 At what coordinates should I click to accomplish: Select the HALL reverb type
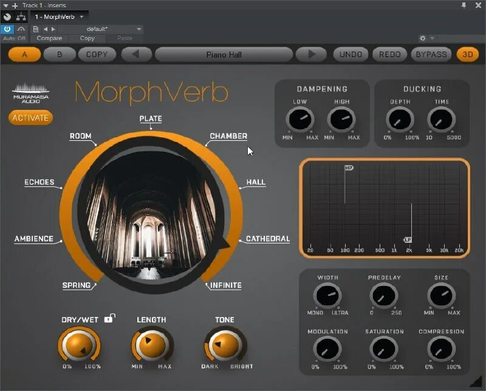pyautogui.click(x=256, y=182)
